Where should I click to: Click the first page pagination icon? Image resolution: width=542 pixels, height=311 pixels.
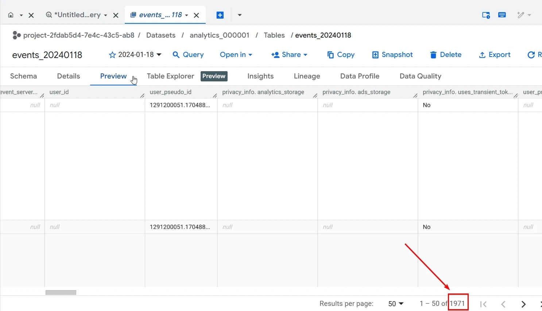[484, 304]
